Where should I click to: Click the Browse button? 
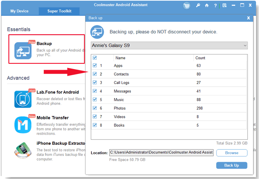tap(232, 152)
